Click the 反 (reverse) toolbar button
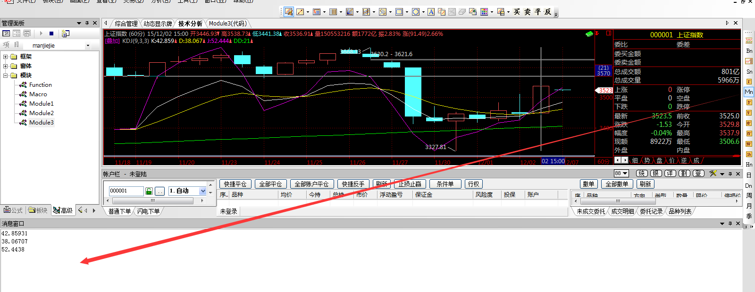 coord(548,12)
